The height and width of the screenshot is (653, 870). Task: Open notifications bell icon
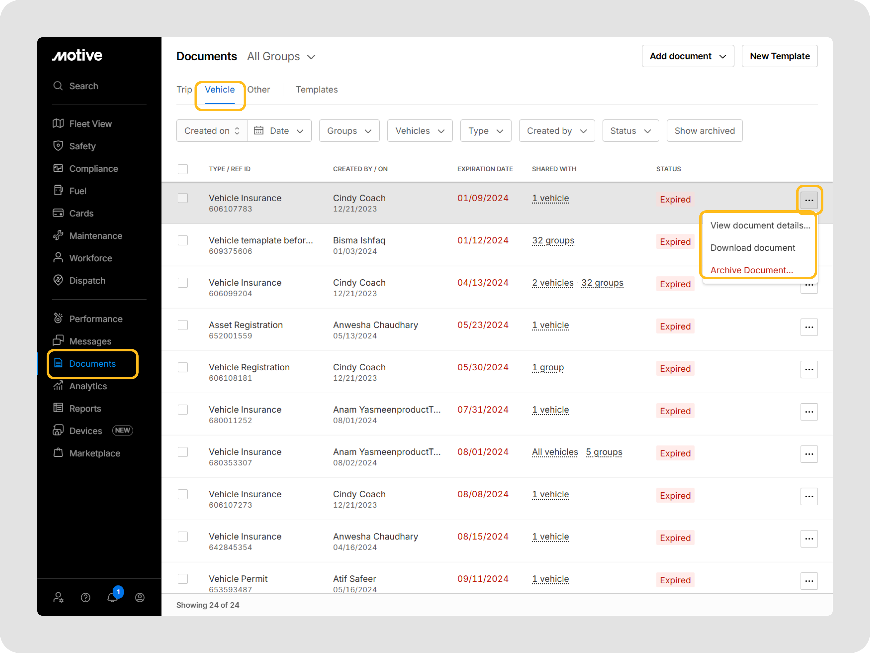[112, 598]
